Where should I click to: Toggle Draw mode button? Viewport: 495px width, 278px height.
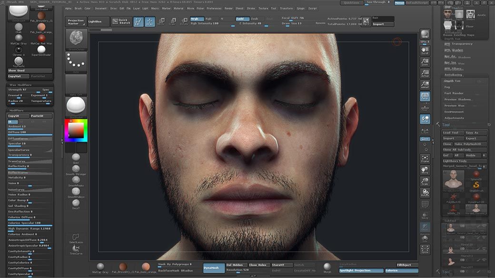150,22
